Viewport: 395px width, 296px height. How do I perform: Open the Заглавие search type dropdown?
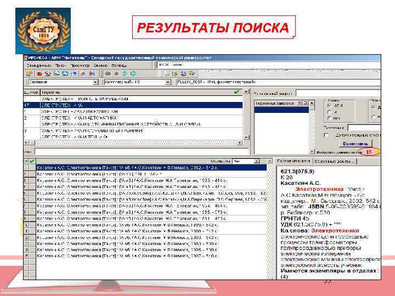95,82
